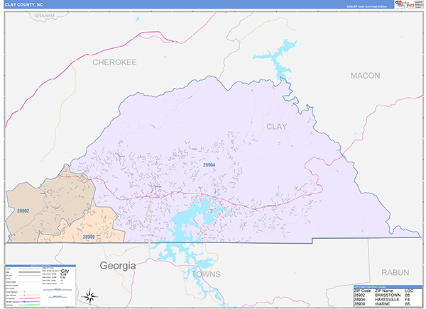The height and width of the screenshot is (309, 426).
Task: Click the pink US highway legend line
Action: 29,298
